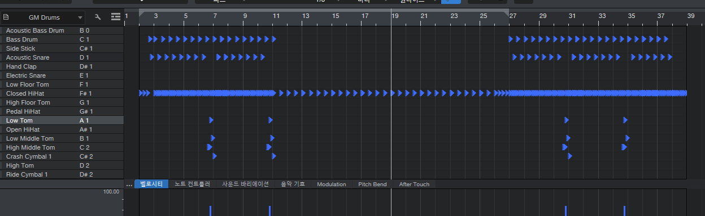This screenshot has height=216, width=705.
Task: Open the GM Drums pitch name dropdown
Action: [47, 17]
